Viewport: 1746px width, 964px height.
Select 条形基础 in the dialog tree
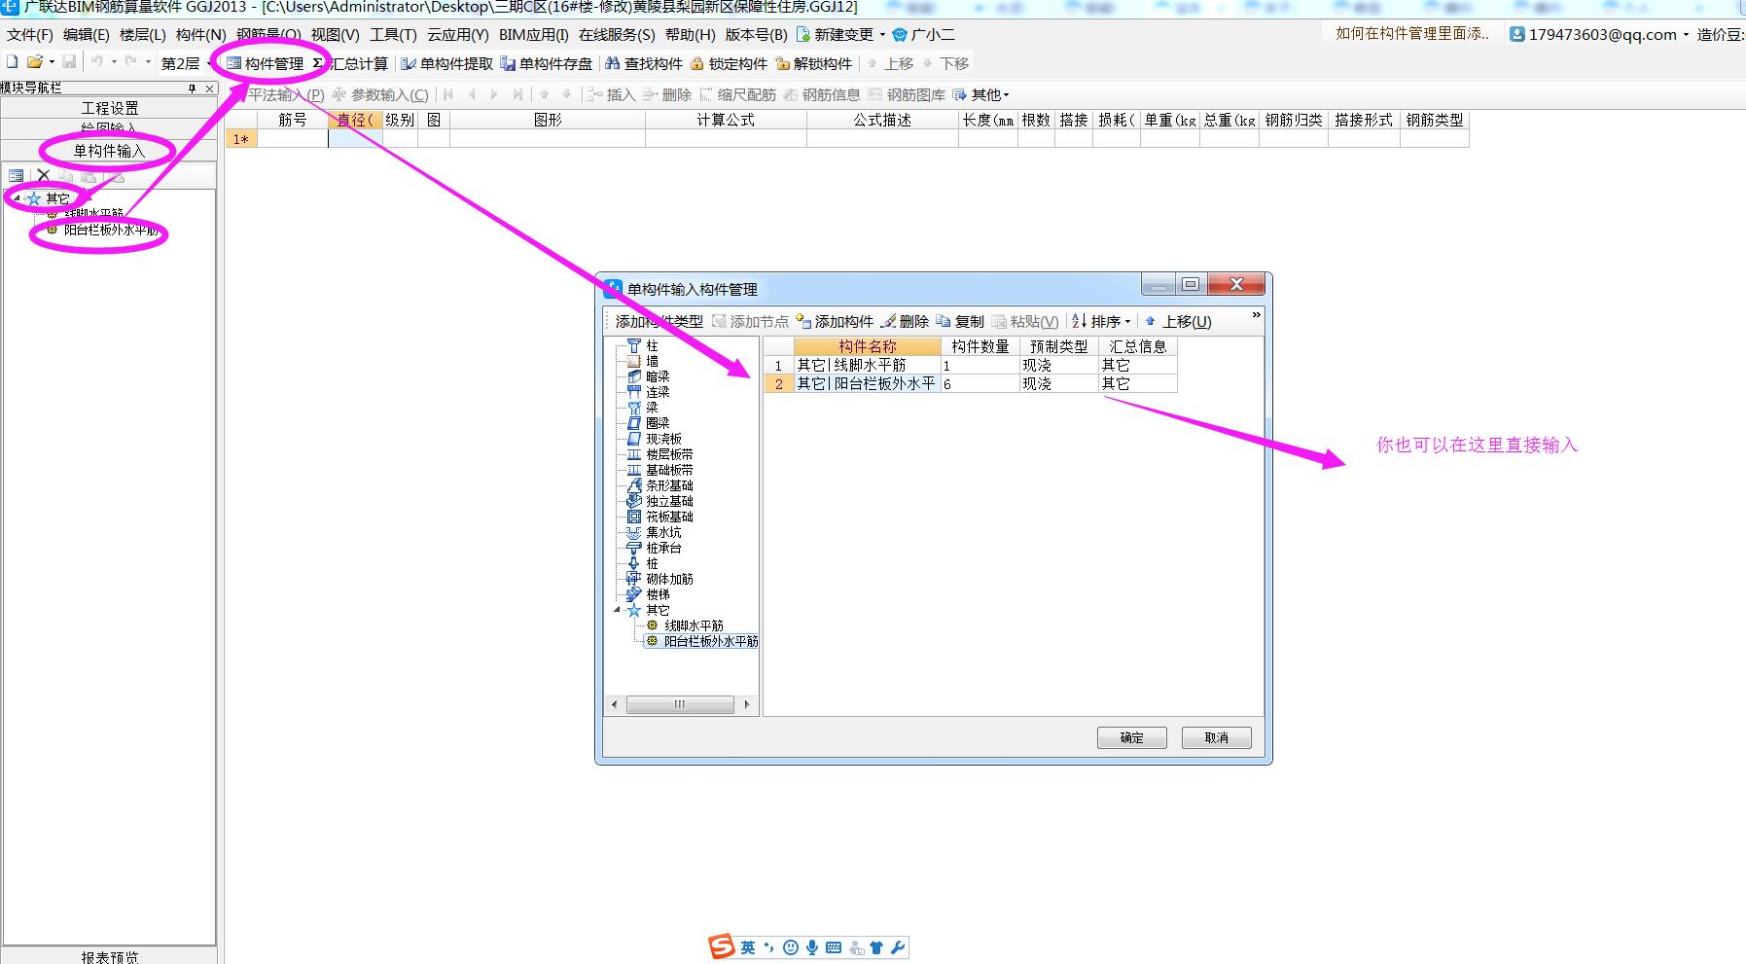[x=669, y=485]
